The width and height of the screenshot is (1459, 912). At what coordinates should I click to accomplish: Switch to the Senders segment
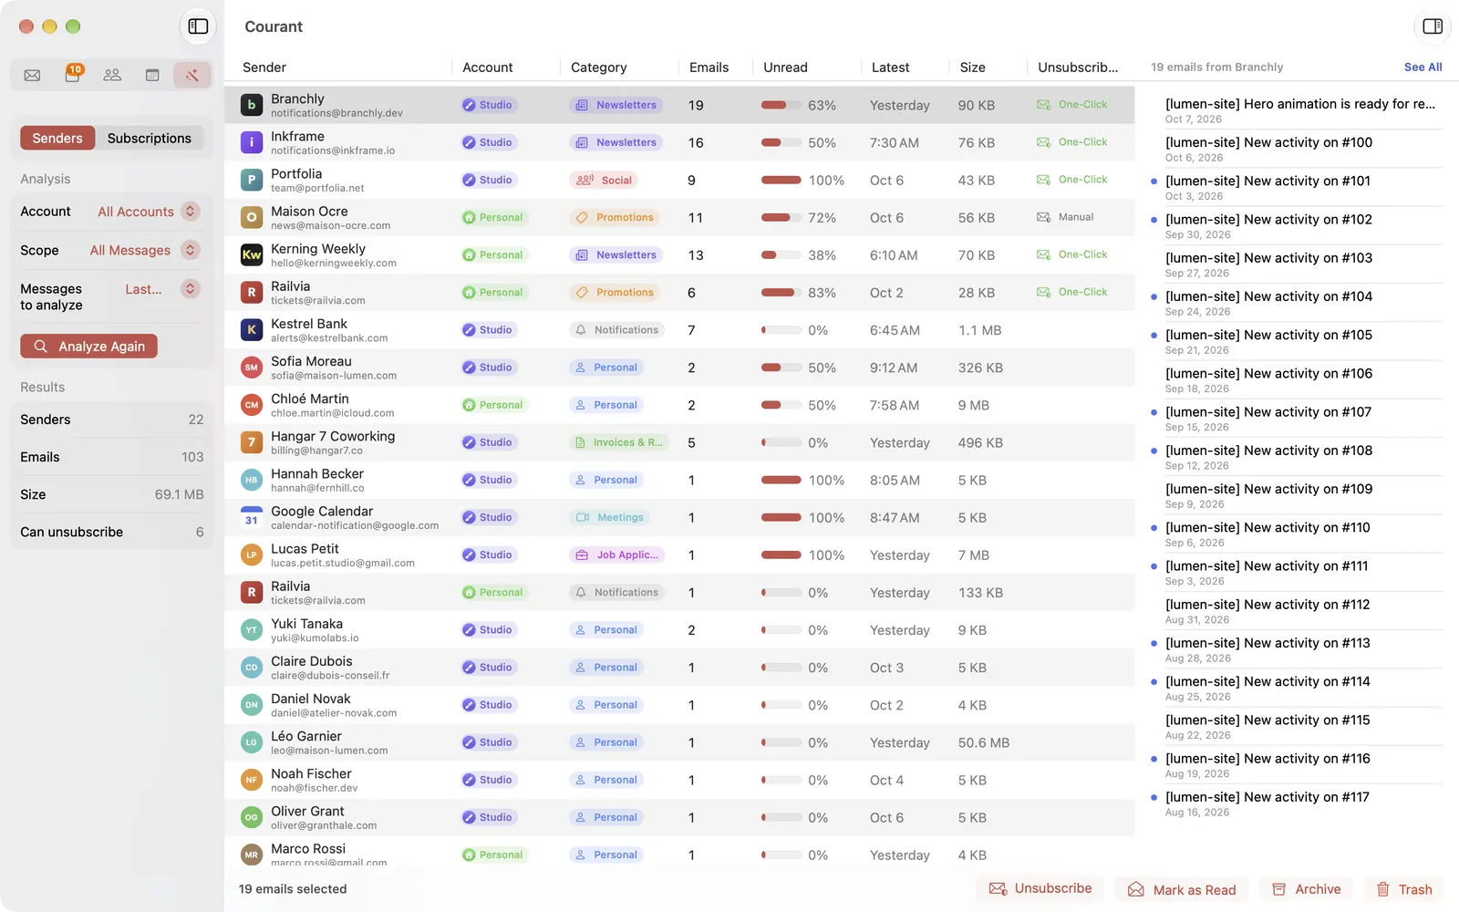[57, 138]
